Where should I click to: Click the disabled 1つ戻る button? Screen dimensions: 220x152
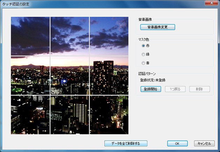coord(175,89)
